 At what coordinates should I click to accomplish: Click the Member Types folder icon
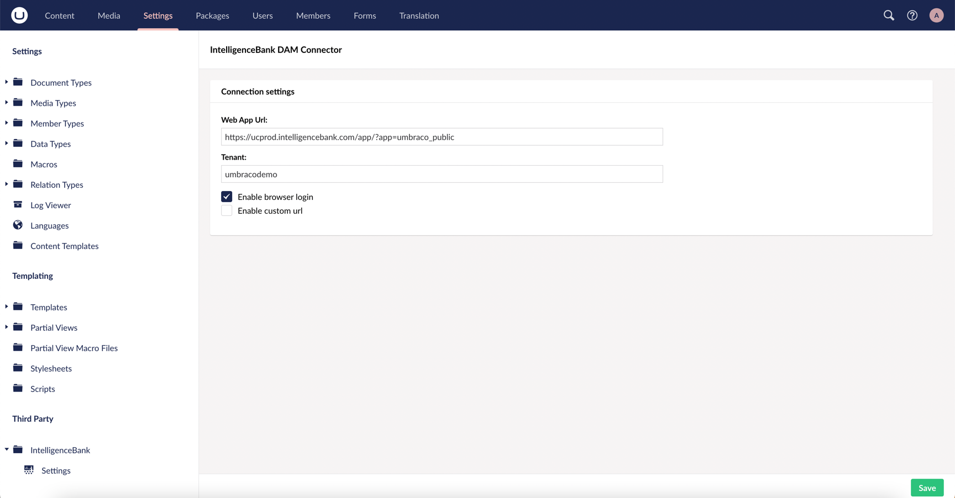pos(18,123)
